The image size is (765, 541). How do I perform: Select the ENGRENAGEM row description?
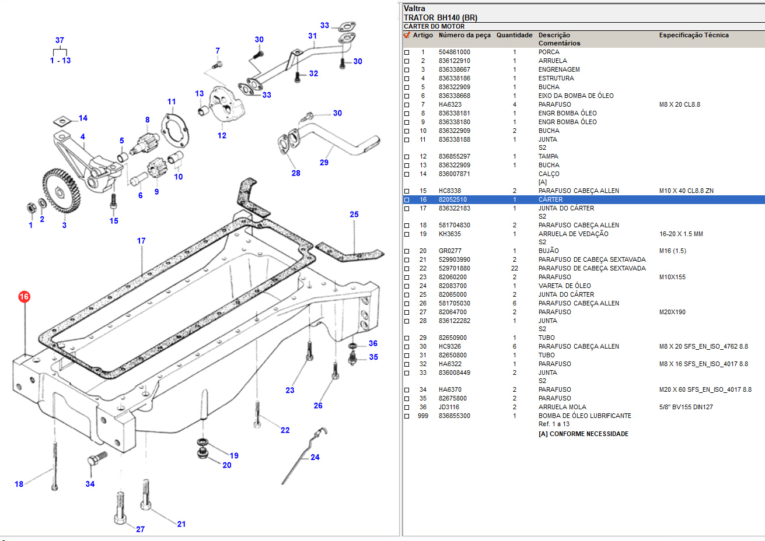coord(558,69)
